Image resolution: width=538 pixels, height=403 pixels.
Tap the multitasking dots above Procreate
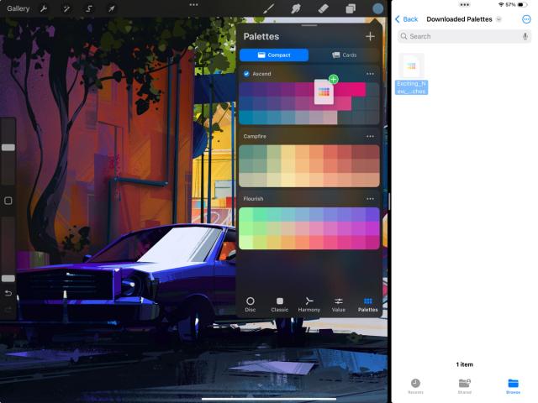[193, 5]
